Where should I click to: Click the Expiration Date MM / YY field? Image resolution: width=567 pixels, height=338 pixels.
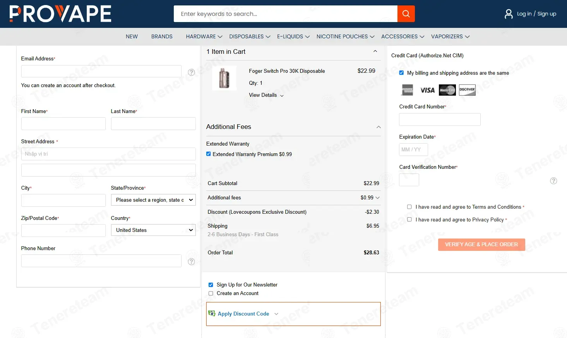[x=413, y=150]
